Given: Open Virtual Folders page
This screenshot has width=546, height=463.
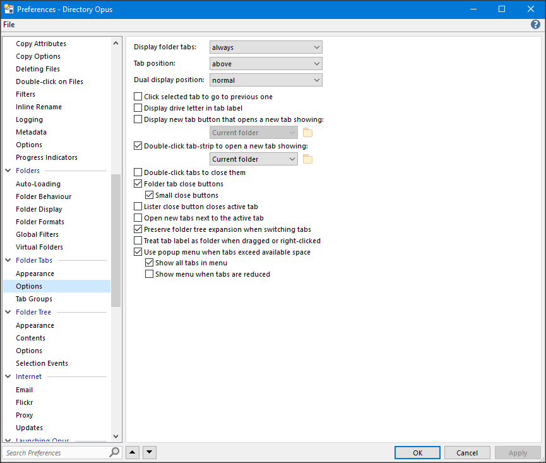Looking at the screenshot, I should pyautogui.click(x=39, y=247).
